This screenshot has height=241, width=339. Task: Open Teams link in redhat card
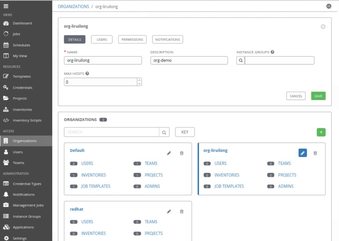coord(151,222)
